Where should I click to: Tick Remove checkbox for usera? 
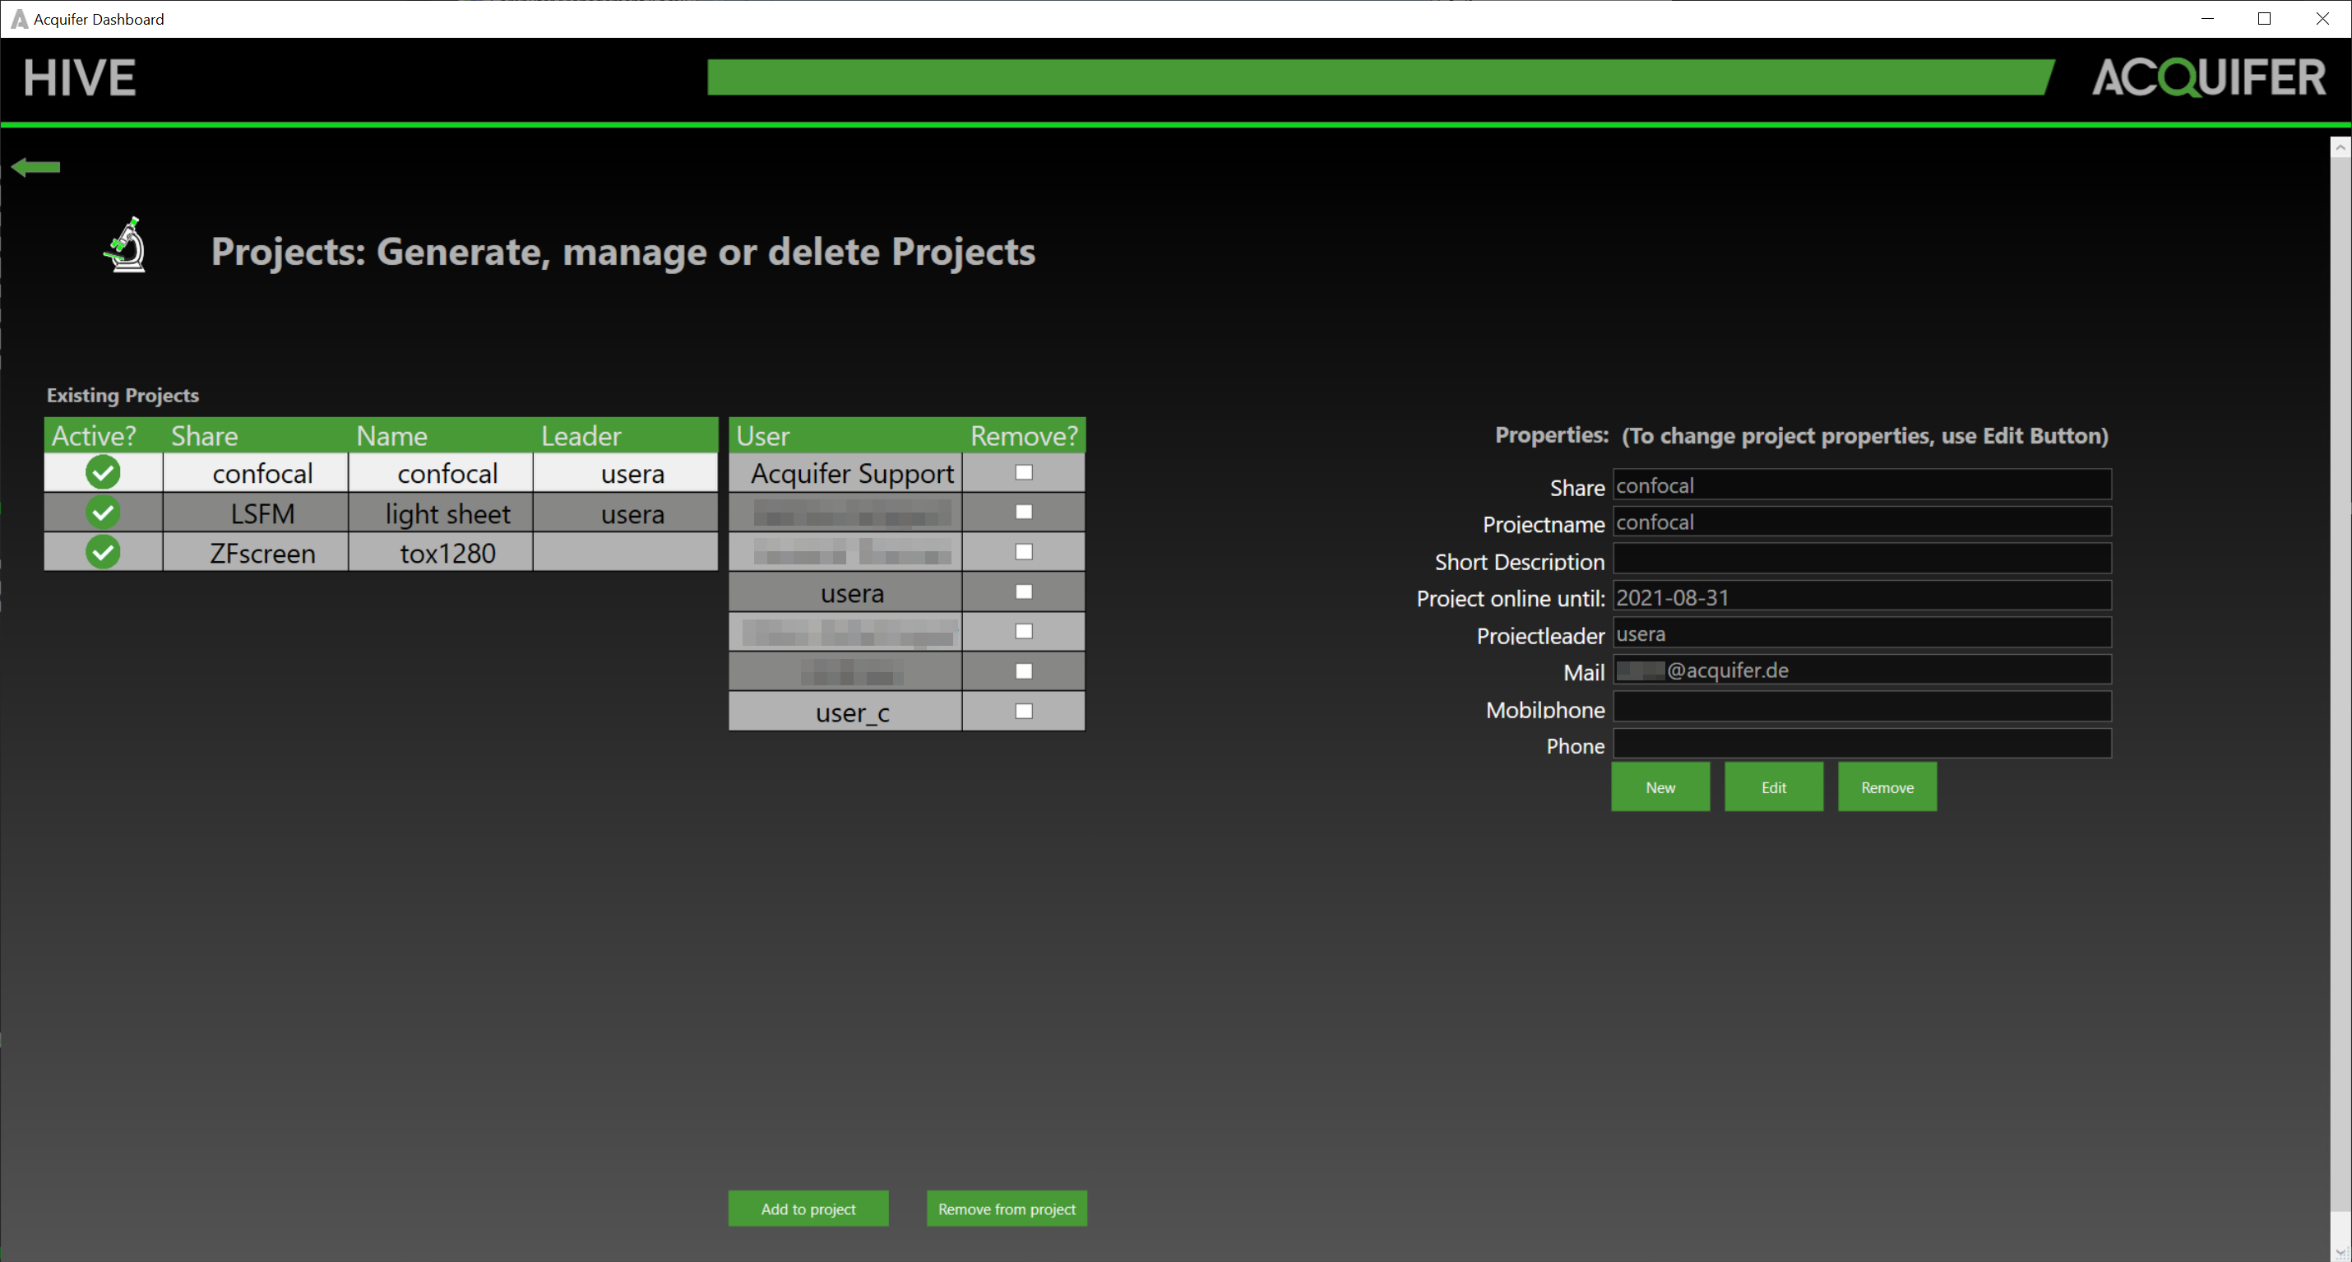(1024, 592)
